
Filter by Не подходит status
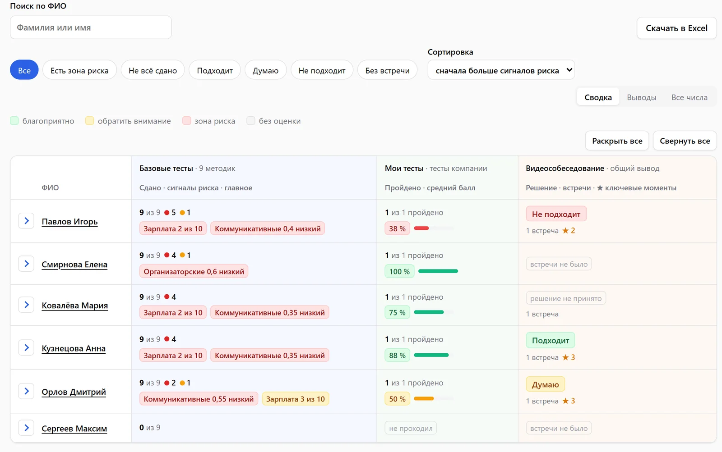tap(322, 70)
